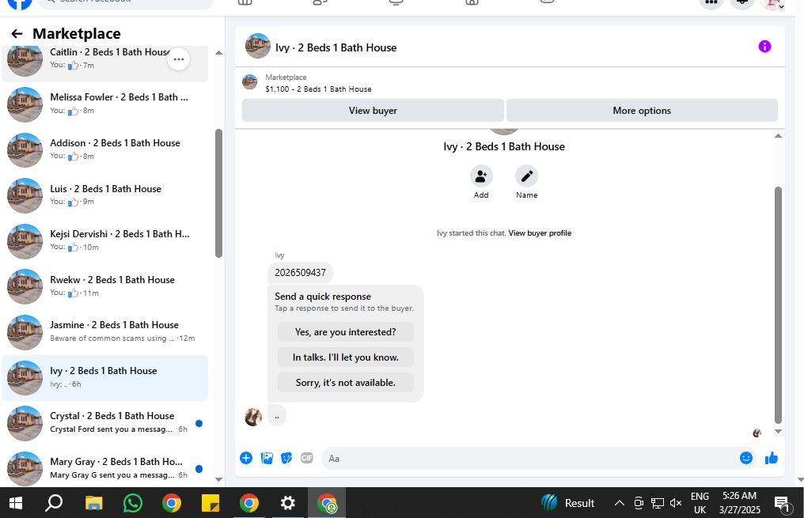Open the listing thumbnail in the Marketplace banner

[250, 82]
